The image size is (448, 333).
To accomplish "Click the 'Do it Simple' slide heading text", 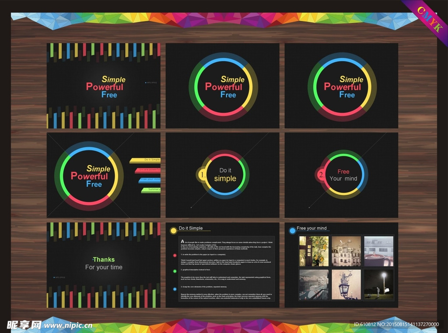I will coord(191,228).
